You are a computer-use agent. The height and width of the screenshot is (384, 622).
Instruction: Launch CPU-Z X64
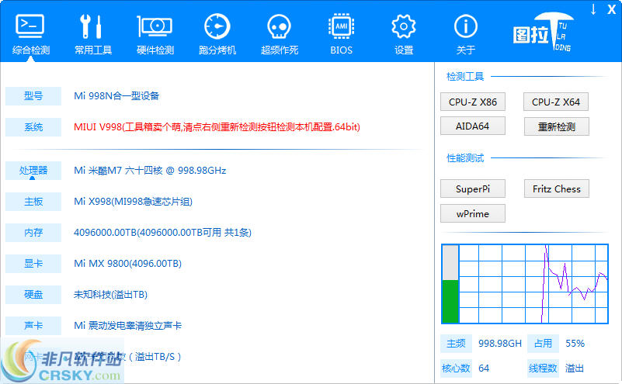556,102
